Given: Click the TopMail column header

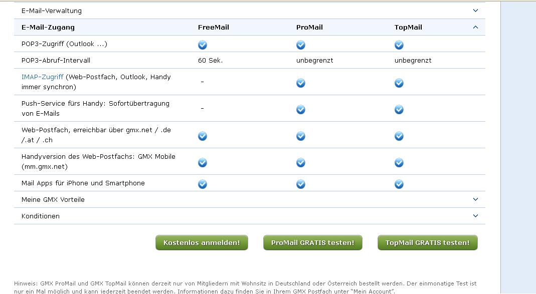Looking at the screenshot, I should point(408,28).
